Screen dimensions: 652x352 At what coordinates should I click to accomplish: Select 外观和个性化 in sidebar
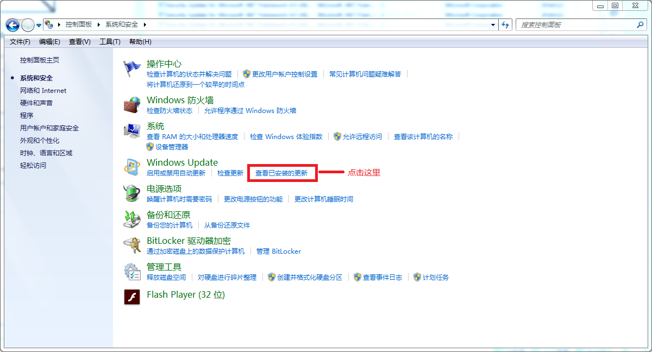pos(40,141)
